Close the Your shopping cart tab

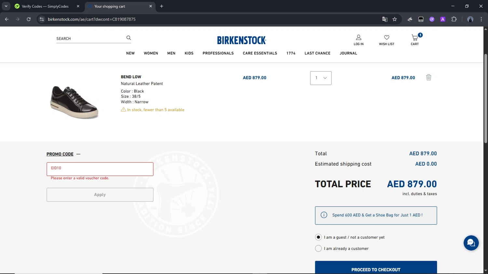151,6
